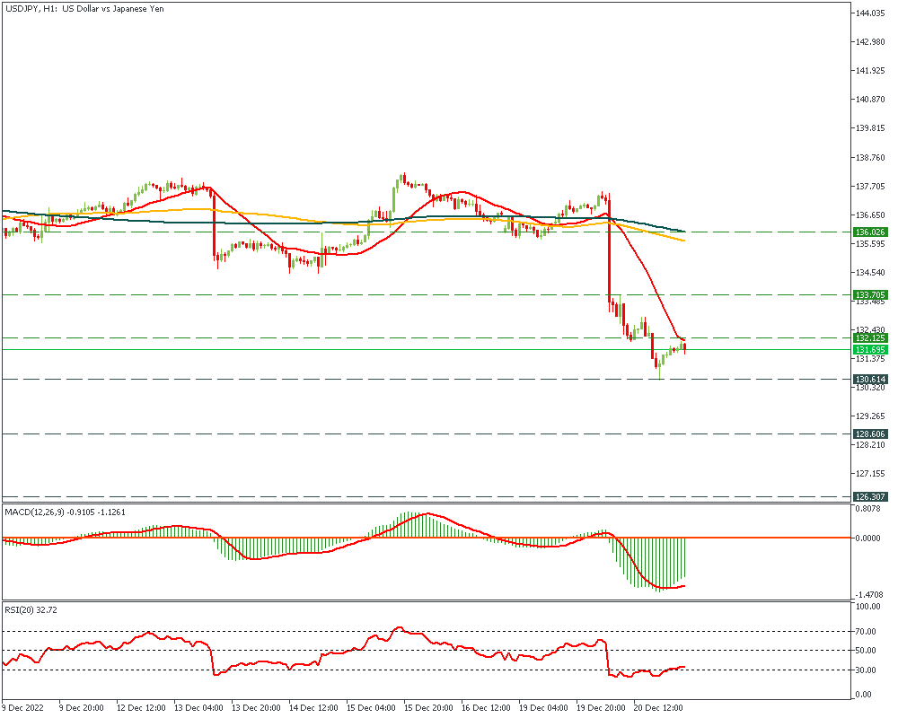
Task: Click the 20 Dec 12:00 time label
Action: coord(658,708)
